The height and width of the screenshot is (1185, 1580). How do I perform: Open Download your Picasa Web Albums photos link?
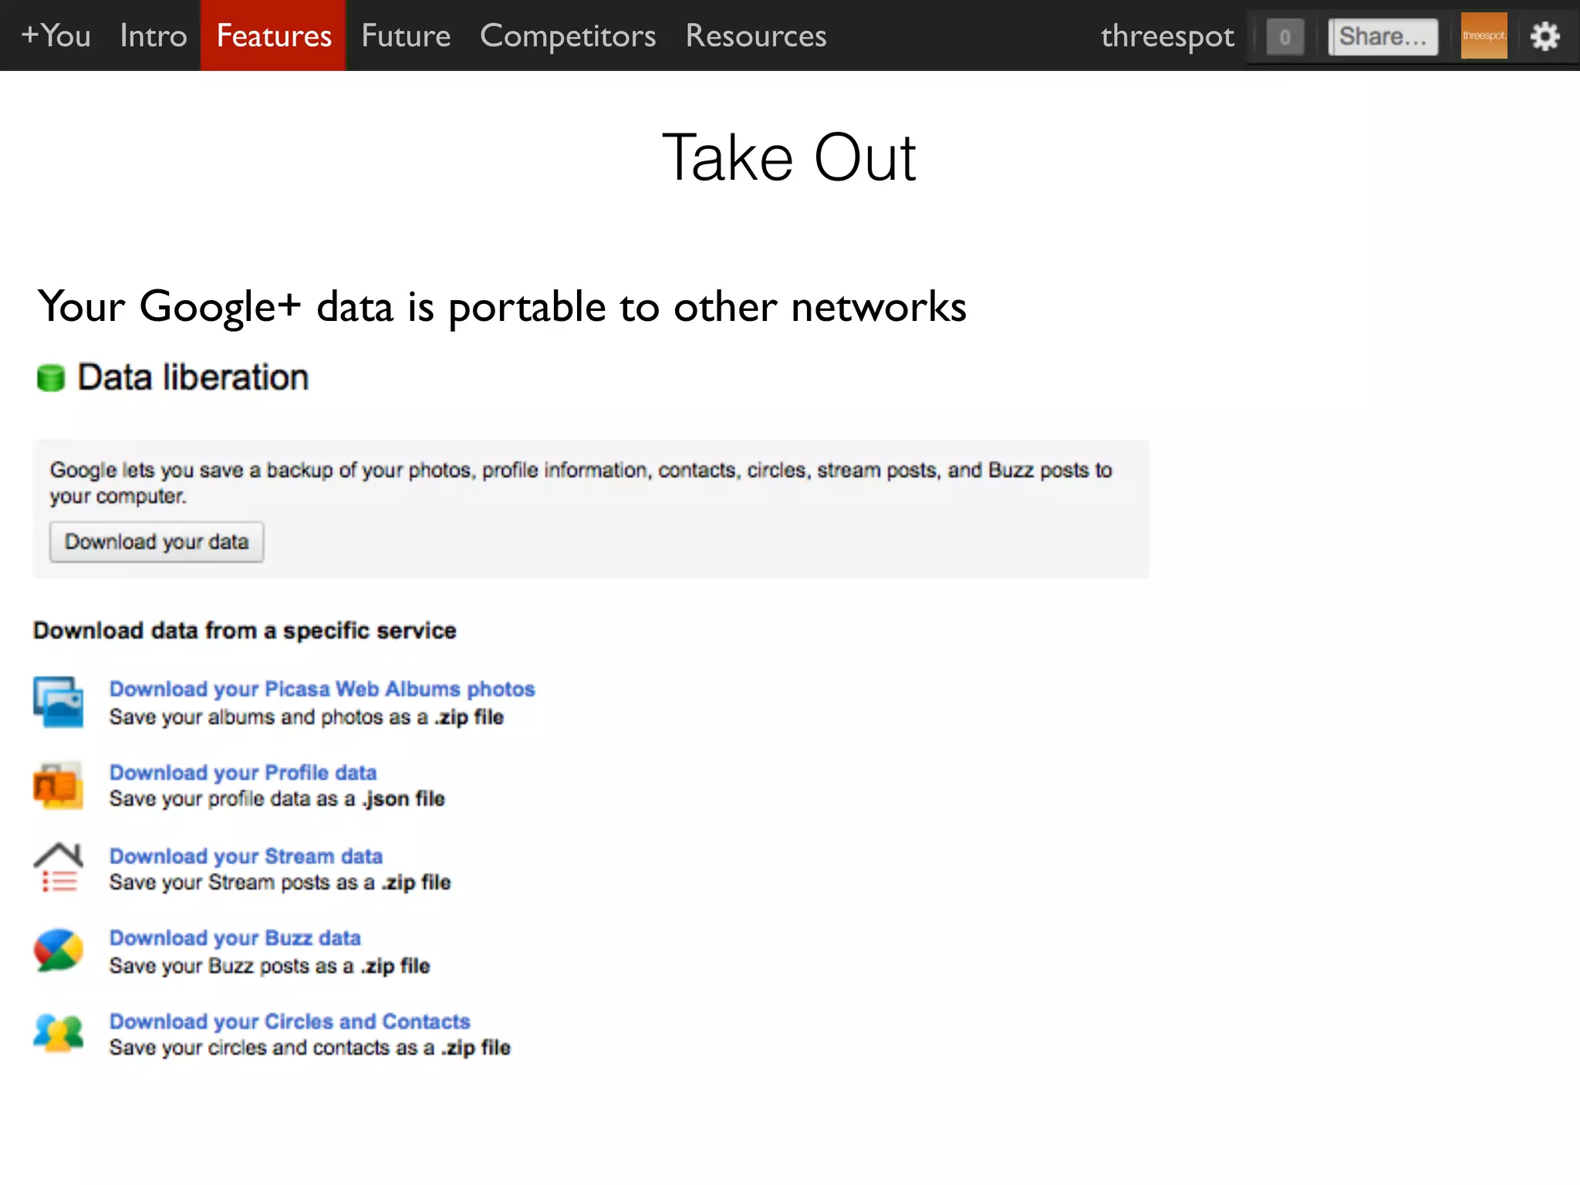[x=322, y=689]
